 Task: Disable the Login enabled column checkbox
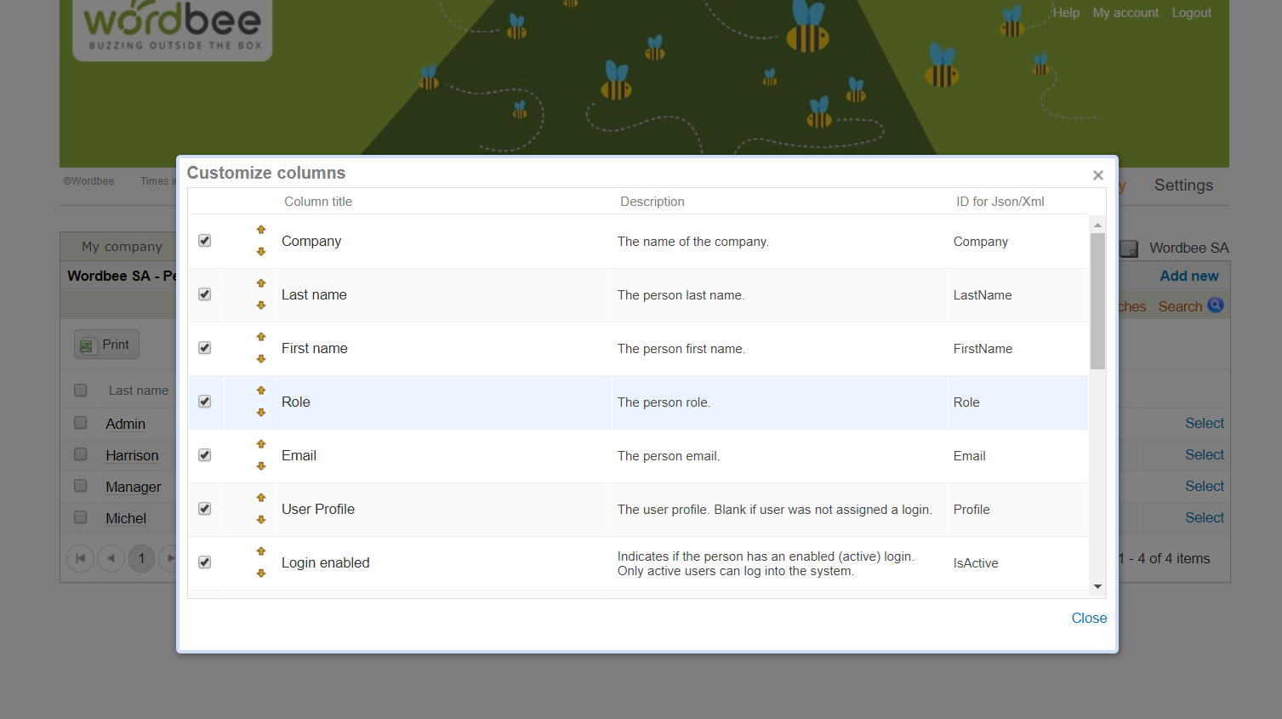tap(205, 562)
